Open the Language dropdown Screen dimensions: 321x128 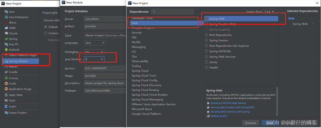pos(95,43)
